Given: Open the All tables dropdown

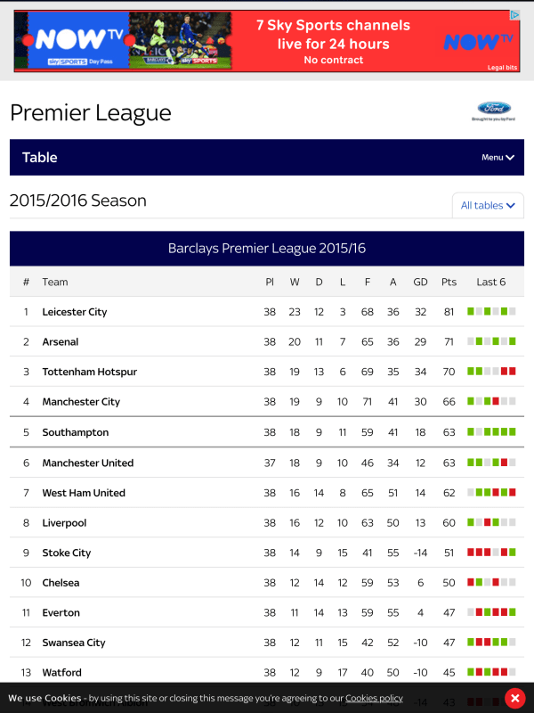Looking at the screenshot, I should (x=488, y=205).
